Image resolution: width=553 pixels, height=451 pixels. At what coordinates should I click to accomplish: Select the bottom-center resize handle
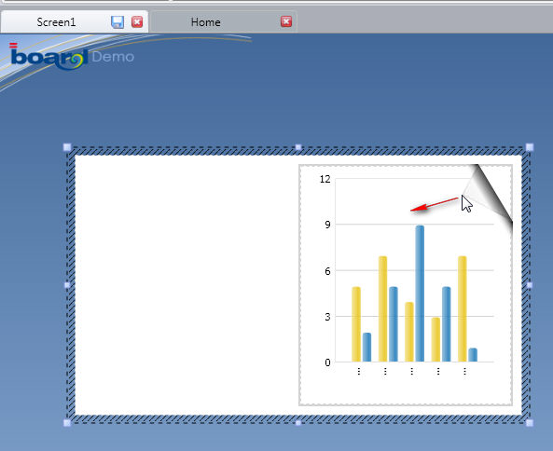298,423
